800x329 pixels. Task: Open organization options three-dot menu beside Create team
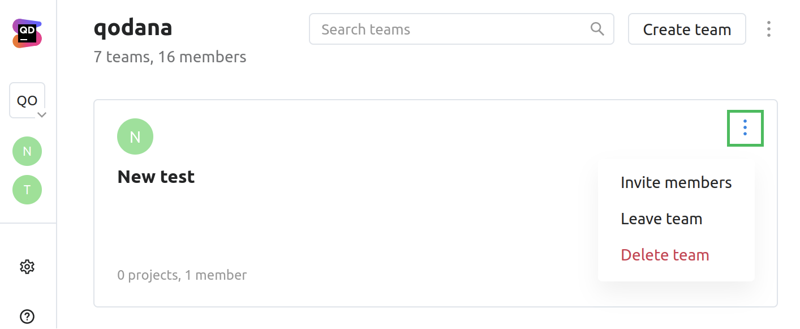(768, 29)
